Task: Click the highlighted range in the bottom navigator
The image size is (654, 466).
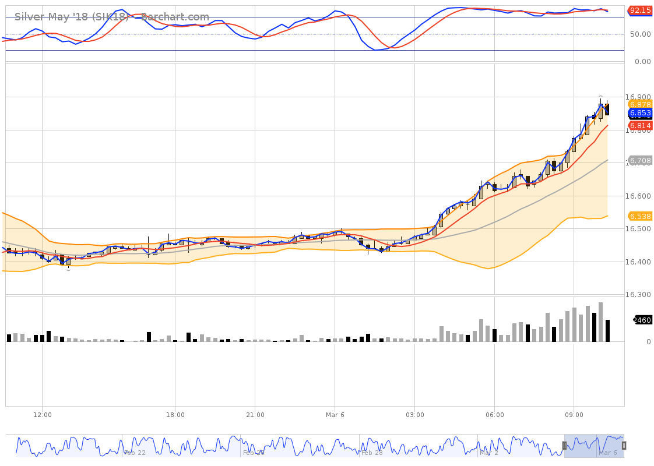Action: (x=595, y=446)
